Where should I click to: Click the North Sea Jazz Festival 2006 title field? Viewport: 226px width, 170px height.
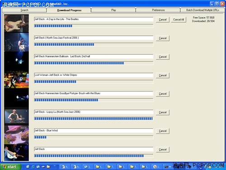pos(94,38)
